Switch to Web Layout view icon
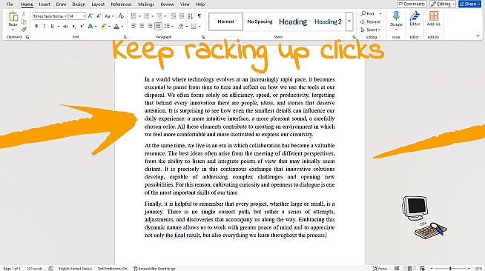 tap(422, 268)
